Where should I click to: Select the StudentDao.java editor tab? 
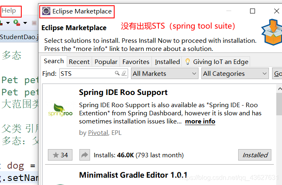pos(19,37)
